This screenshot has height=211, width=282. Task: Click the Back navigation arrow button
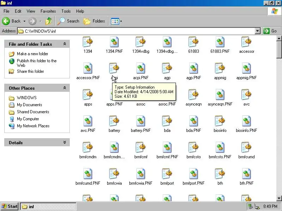6,21
